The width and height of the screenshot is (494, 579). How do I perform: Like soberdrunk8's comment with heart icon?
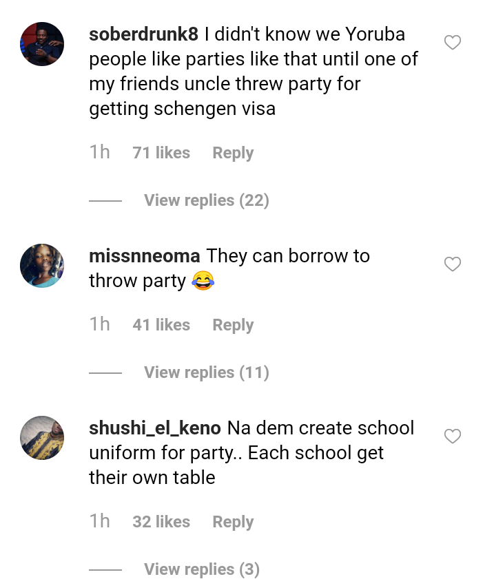click(x=452, y=43)
